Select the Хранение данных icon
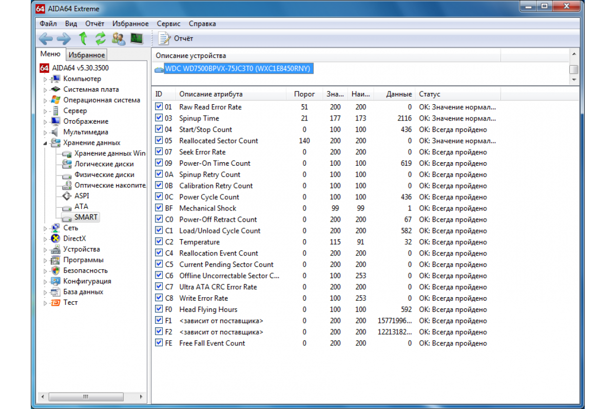This screenshot has width=616, height=409. (55, 143)
